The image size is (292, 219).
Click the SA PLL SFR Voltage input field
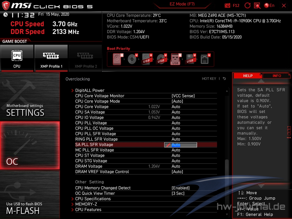point(180,145)
